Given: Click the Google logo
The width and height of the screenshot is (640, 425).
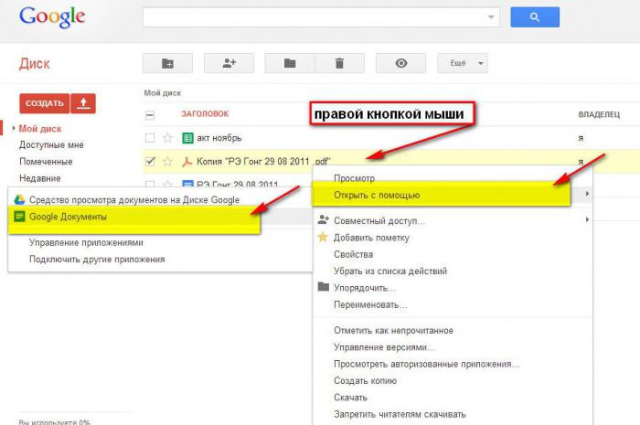Looking at the screenshot, I should point(52,17).
